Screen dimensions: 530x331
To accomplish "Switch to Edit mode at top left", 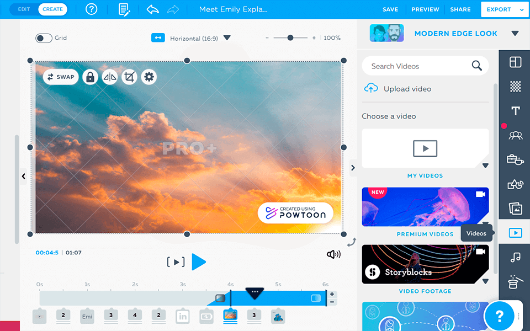I will click(x=23, y=9).
